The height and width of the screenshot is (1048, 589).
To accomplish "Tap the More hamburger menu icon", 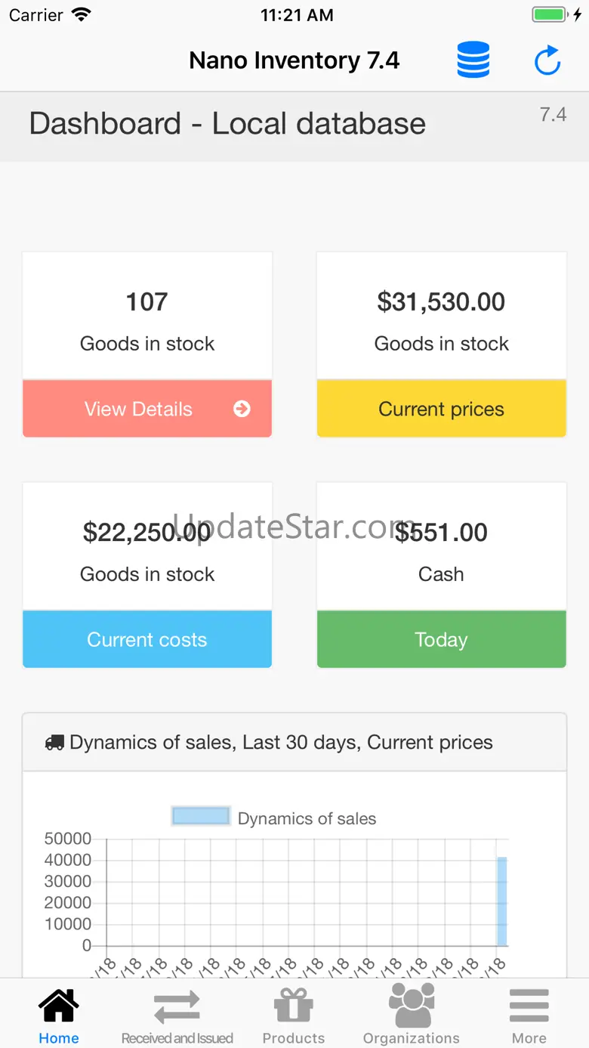I will pyautogui.click(x=529, y=1006).
